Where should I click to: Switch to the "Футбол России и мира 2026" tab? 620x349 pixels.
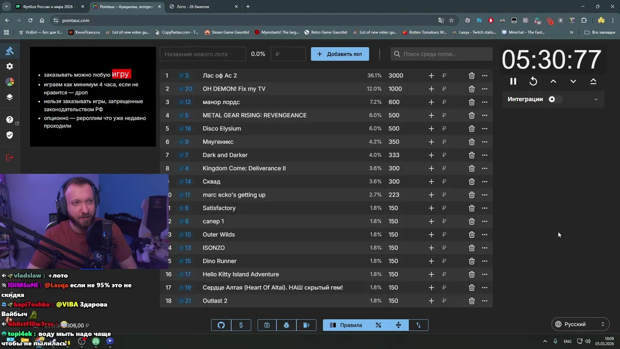50,7
